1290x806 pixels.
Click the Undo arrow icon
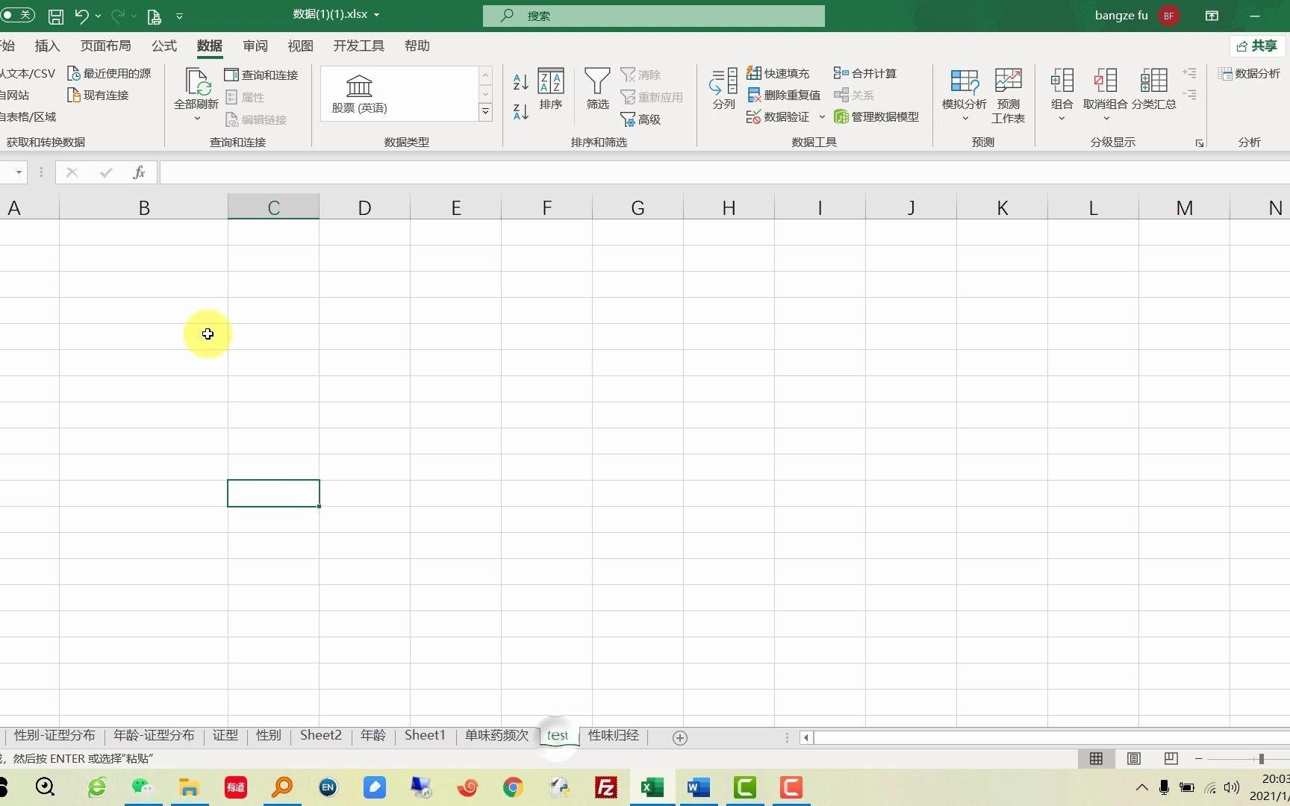tap(81, 16)
